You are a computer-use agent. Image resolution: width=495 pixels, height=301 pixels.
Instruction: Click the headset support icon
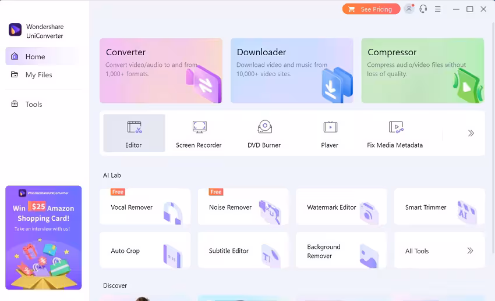[423, 9]
